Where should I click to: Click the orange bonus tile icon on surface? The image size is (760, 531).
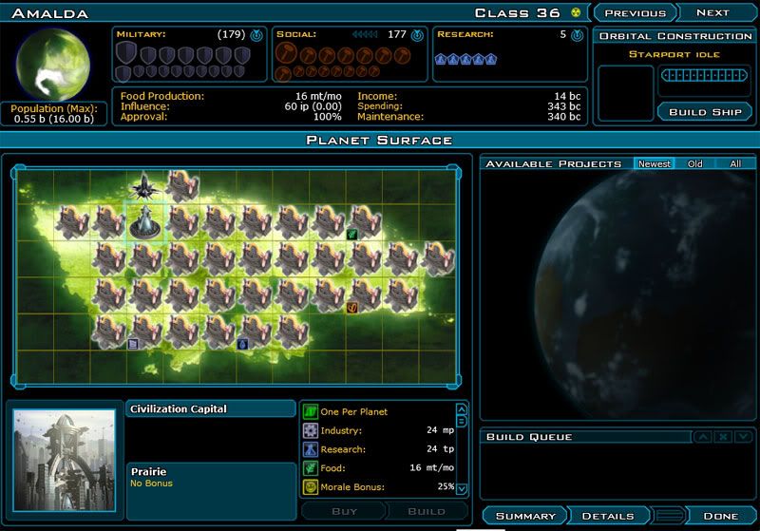click(352, 307)
